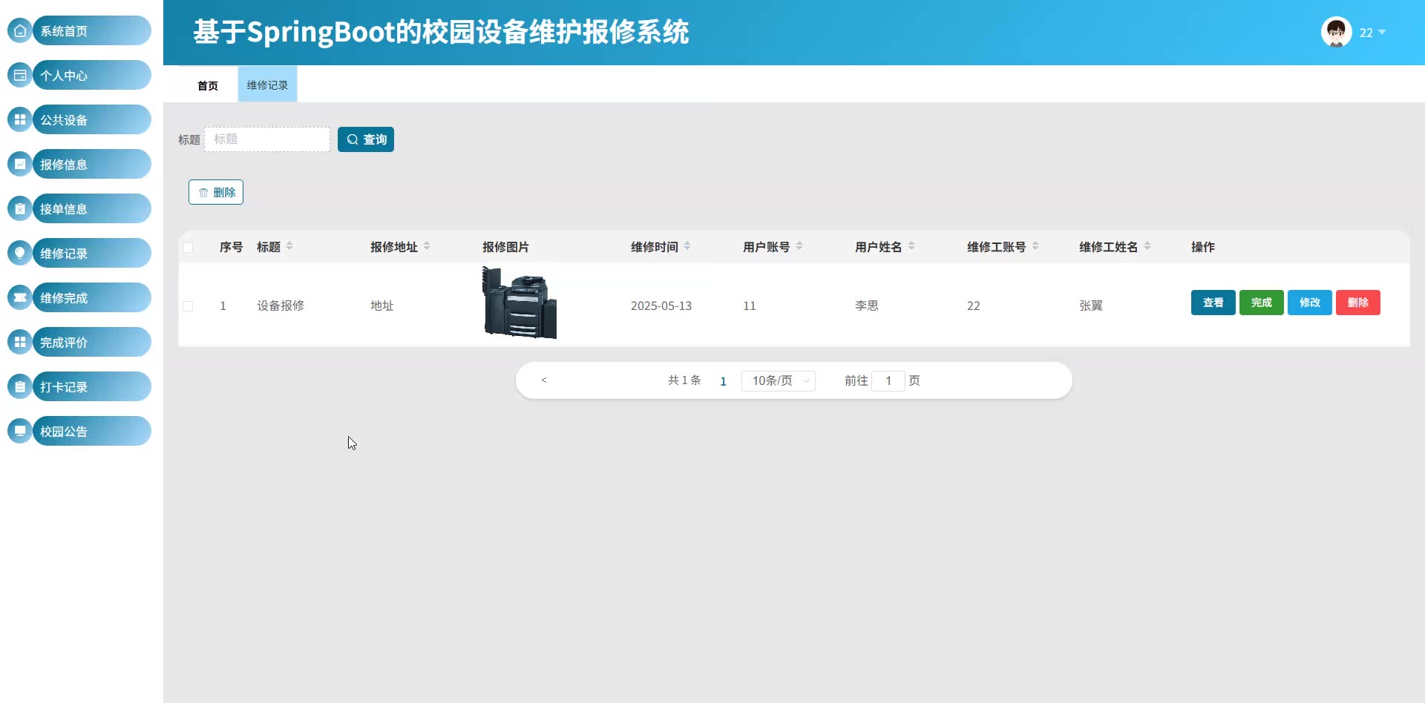Image resolution: width=1425 pixels, height=703 pixels.
Task: Click the 序号 column header
Action: [x=231, y=247]
